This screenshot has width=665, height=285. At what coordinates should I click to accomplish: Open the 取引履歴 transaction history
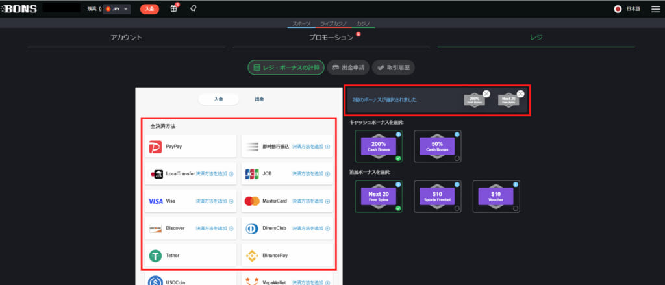(393, 68)
